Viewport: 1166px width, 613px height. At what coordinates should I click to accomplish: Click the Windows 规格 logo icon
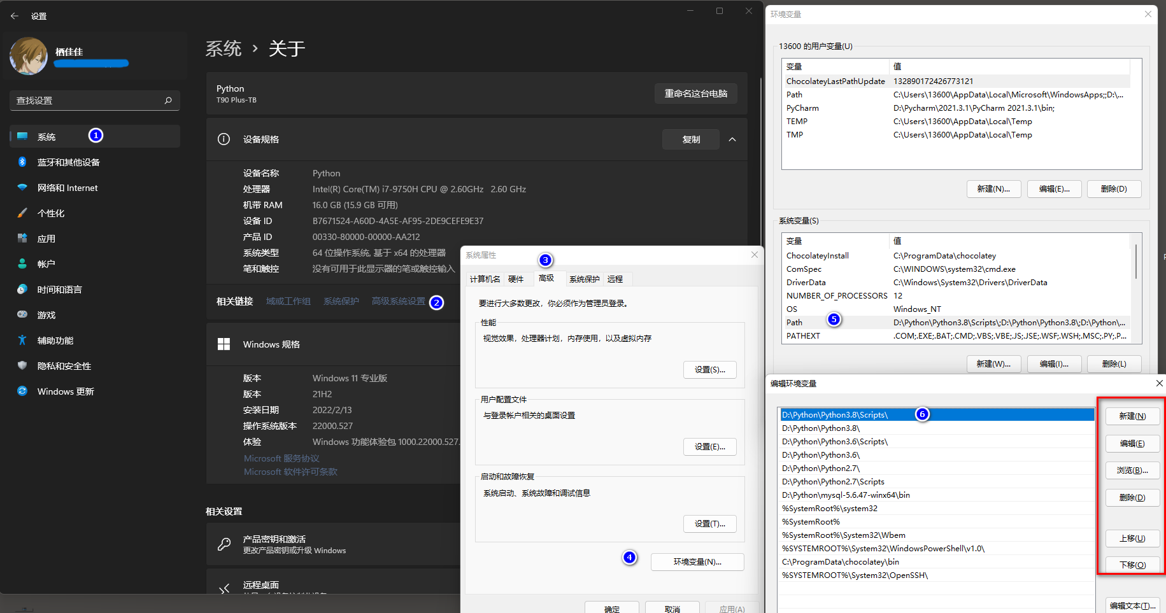(x=224, y=344)
